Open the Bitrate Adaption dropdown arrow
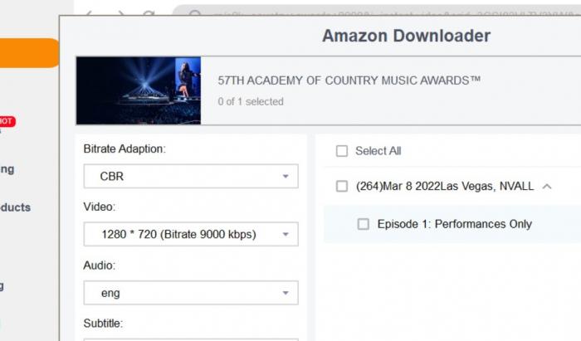Screen dimensions: 581x341 point(286,176)
